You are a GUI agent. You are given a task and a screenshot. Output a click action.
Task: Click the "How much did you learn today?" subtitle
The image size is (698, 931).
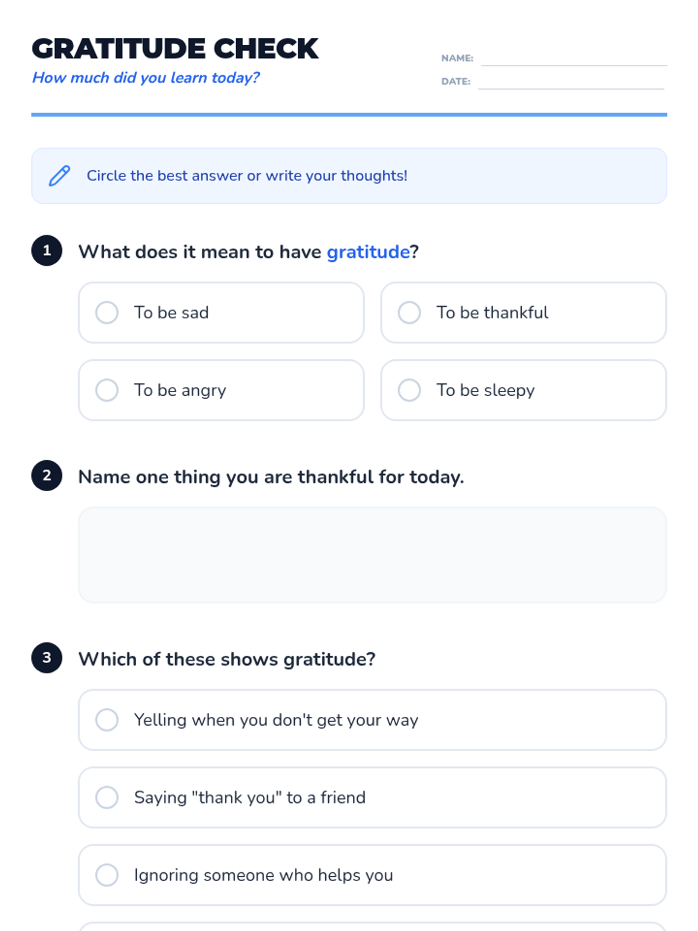(145, 77)
